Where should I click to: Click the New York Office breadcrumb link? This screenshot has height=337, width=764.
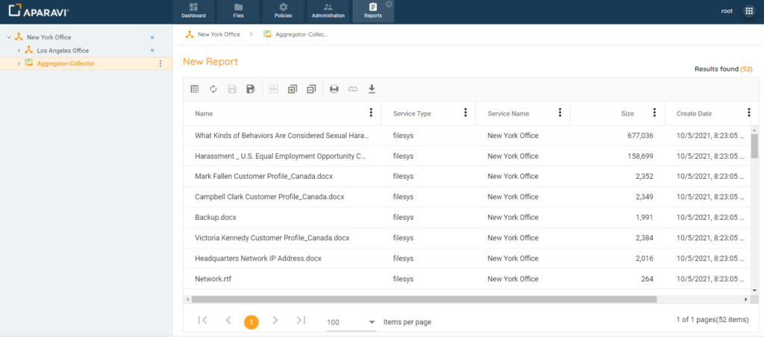(x=219, y=34)
